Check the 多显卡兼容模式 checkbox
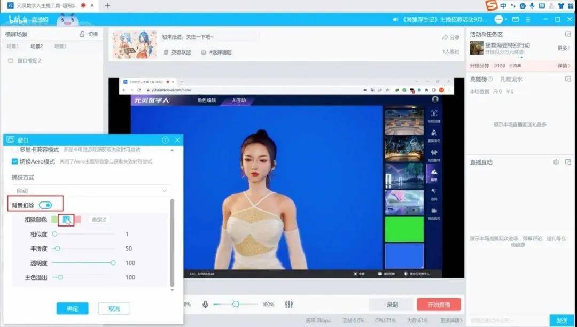 (15, 150)
